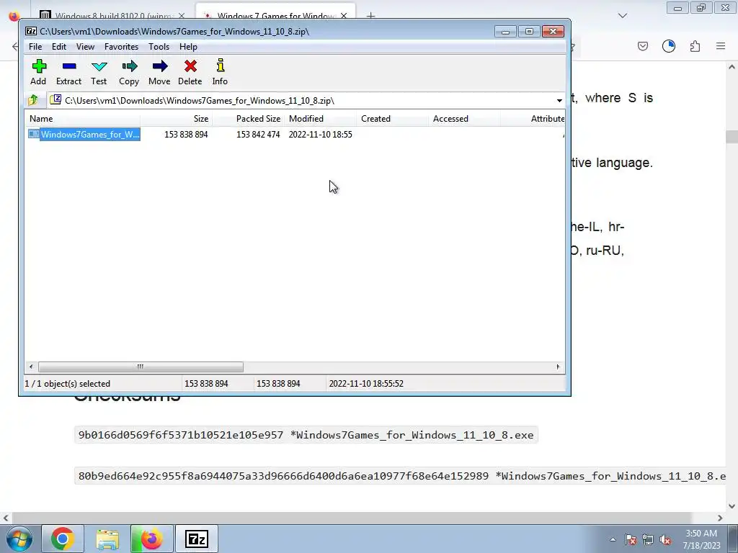
Task: Open the File menu
Action: coord(35,47)
